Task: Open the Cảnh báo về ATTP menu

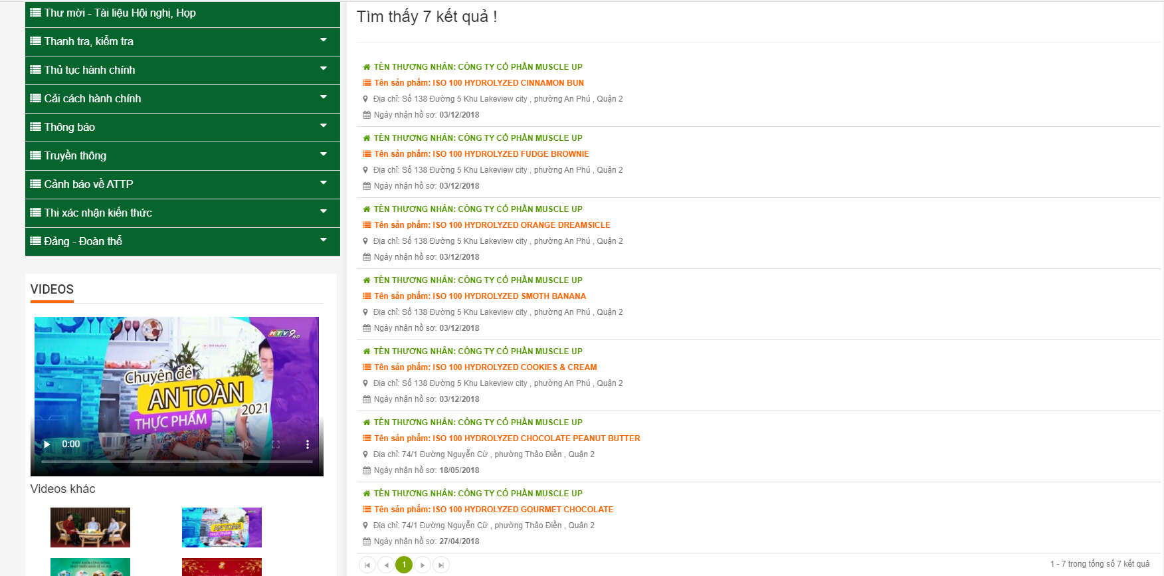Action: pos(183,185)
